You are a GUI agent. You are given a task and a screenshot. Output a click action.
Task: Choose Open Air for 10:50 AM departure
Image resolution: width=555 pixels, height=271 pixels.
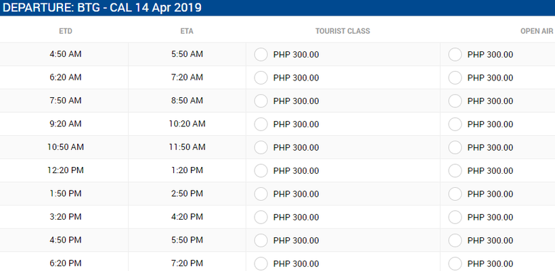coord(455,147)
